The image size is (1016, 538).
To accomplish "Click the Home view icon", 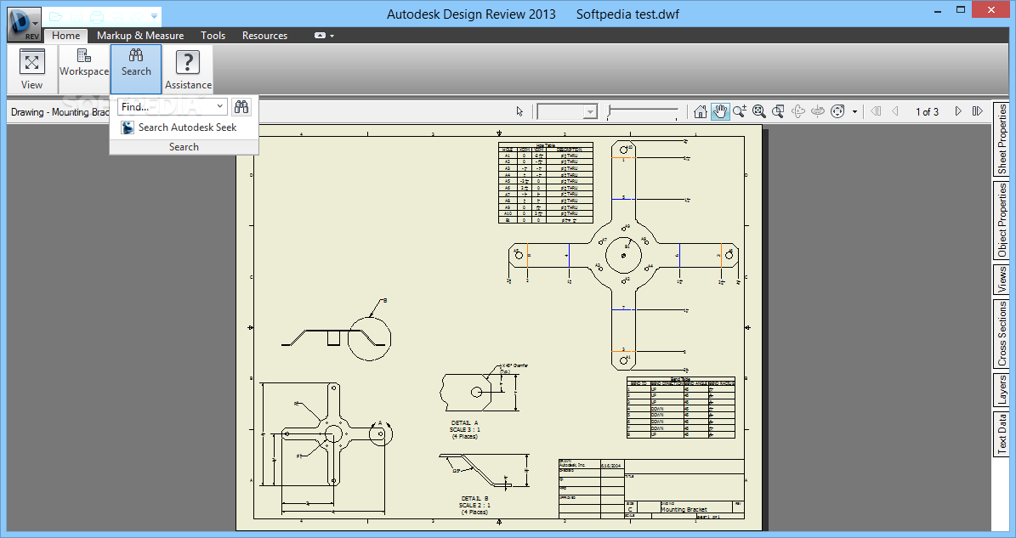I will click(x=700, y=111).
